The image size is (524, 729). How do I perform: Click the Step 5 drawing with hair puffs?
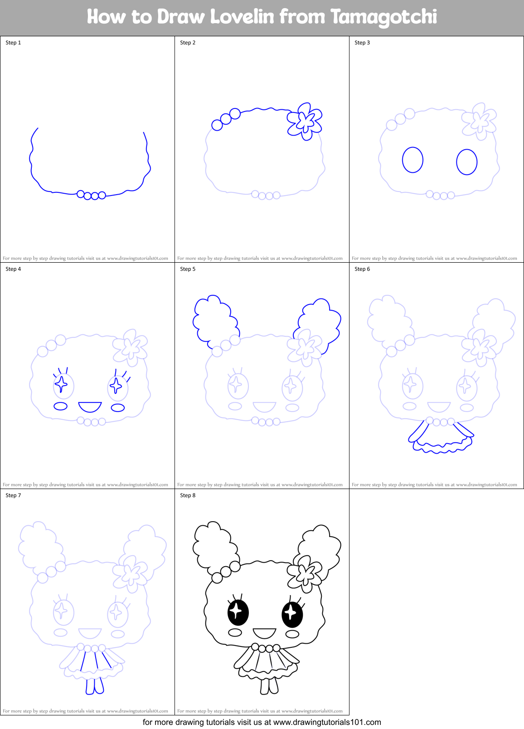(x=267, y=361)
